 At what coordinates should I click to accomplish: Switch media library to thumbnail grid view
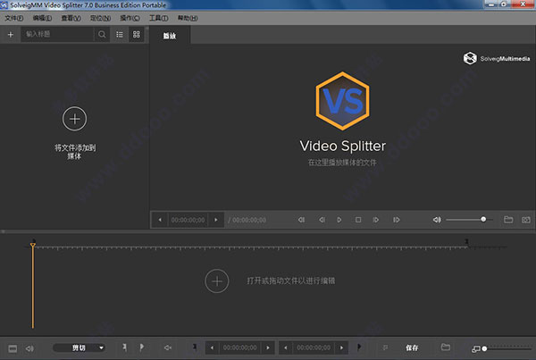pos(137,35)
